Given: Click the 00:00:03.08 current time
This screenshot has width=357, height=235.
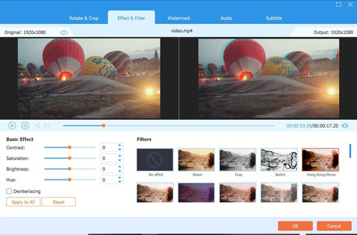Looking at the screenshot, I should click(x=299, y=126).
